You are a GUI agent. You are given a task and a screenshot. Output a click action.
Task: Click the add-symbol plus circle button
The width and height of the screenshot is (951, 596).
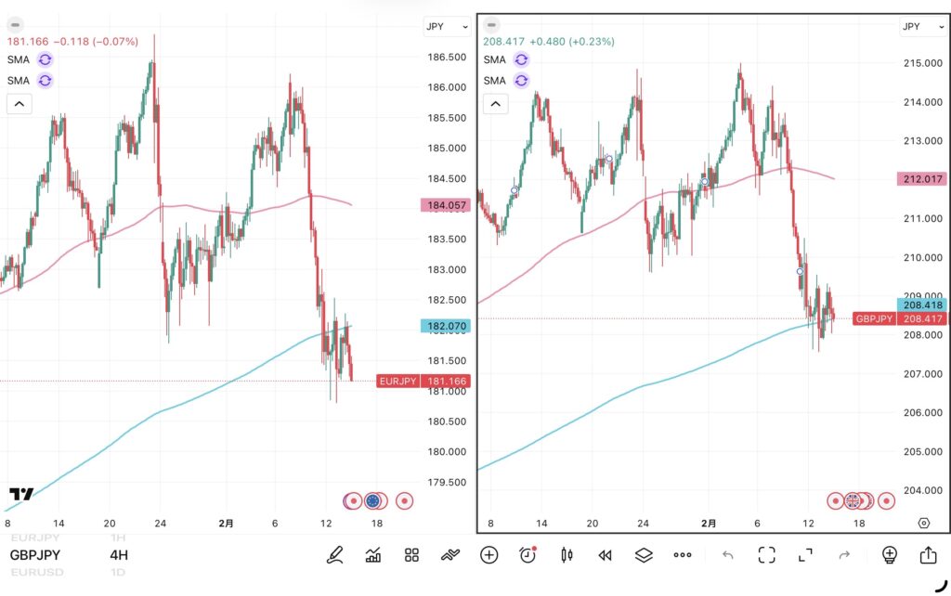pos(489,555)
